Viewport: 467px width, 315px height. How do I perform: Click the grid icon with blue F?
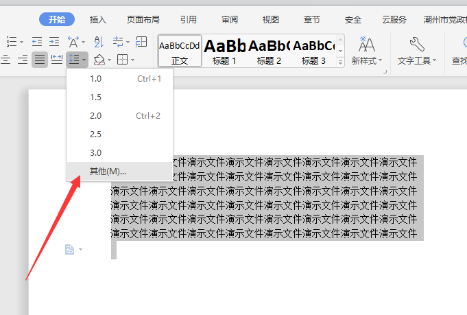click(x=141, y=42)
